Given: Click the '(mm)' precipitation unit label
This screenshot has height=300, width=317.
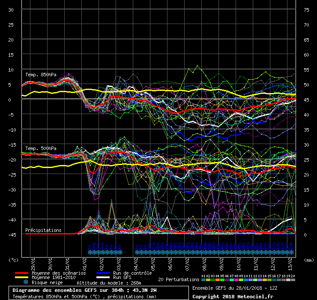Looking at the screenshot, I should click(309, 260).
